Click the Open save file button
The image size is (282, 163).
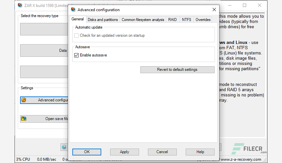tap(44, 119)
